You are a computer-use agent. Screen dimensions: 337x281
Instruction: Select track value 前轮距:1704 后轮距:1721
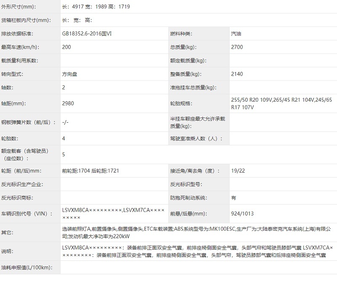(x=91, y=171)
